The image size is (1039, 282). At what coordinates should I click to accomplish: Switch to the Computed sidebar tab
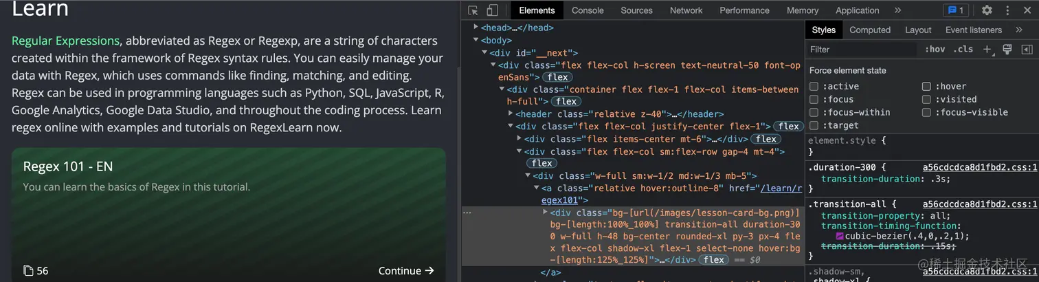coord(870,30)
